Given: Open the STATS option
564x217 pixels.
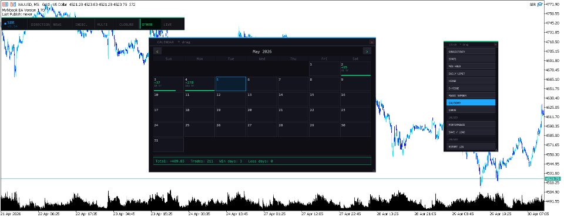Looking at the screenshot, I should 471,59.
